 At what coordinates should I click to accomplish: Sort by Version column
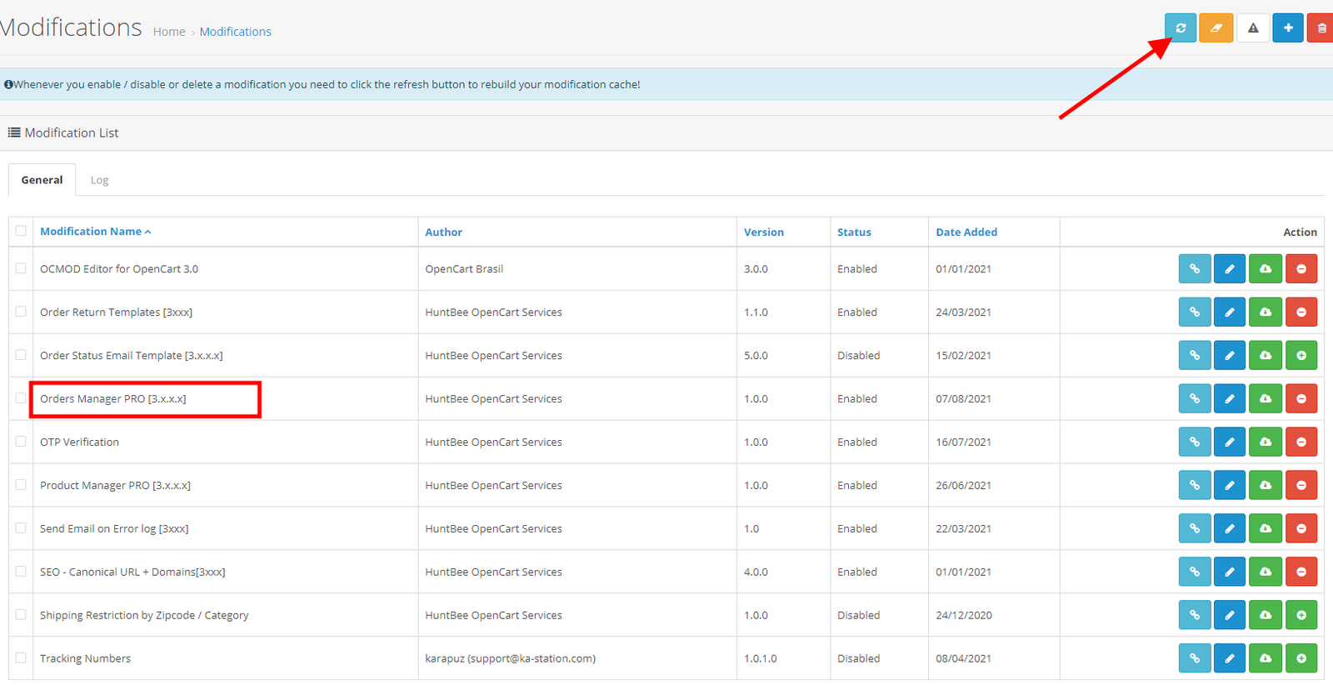(x=763, y=232)
